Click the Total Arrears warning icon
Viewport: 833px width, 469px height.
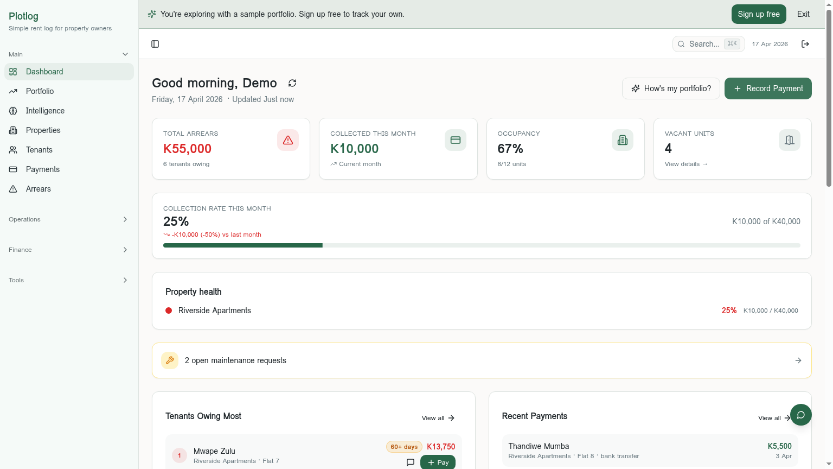[288, 140]
